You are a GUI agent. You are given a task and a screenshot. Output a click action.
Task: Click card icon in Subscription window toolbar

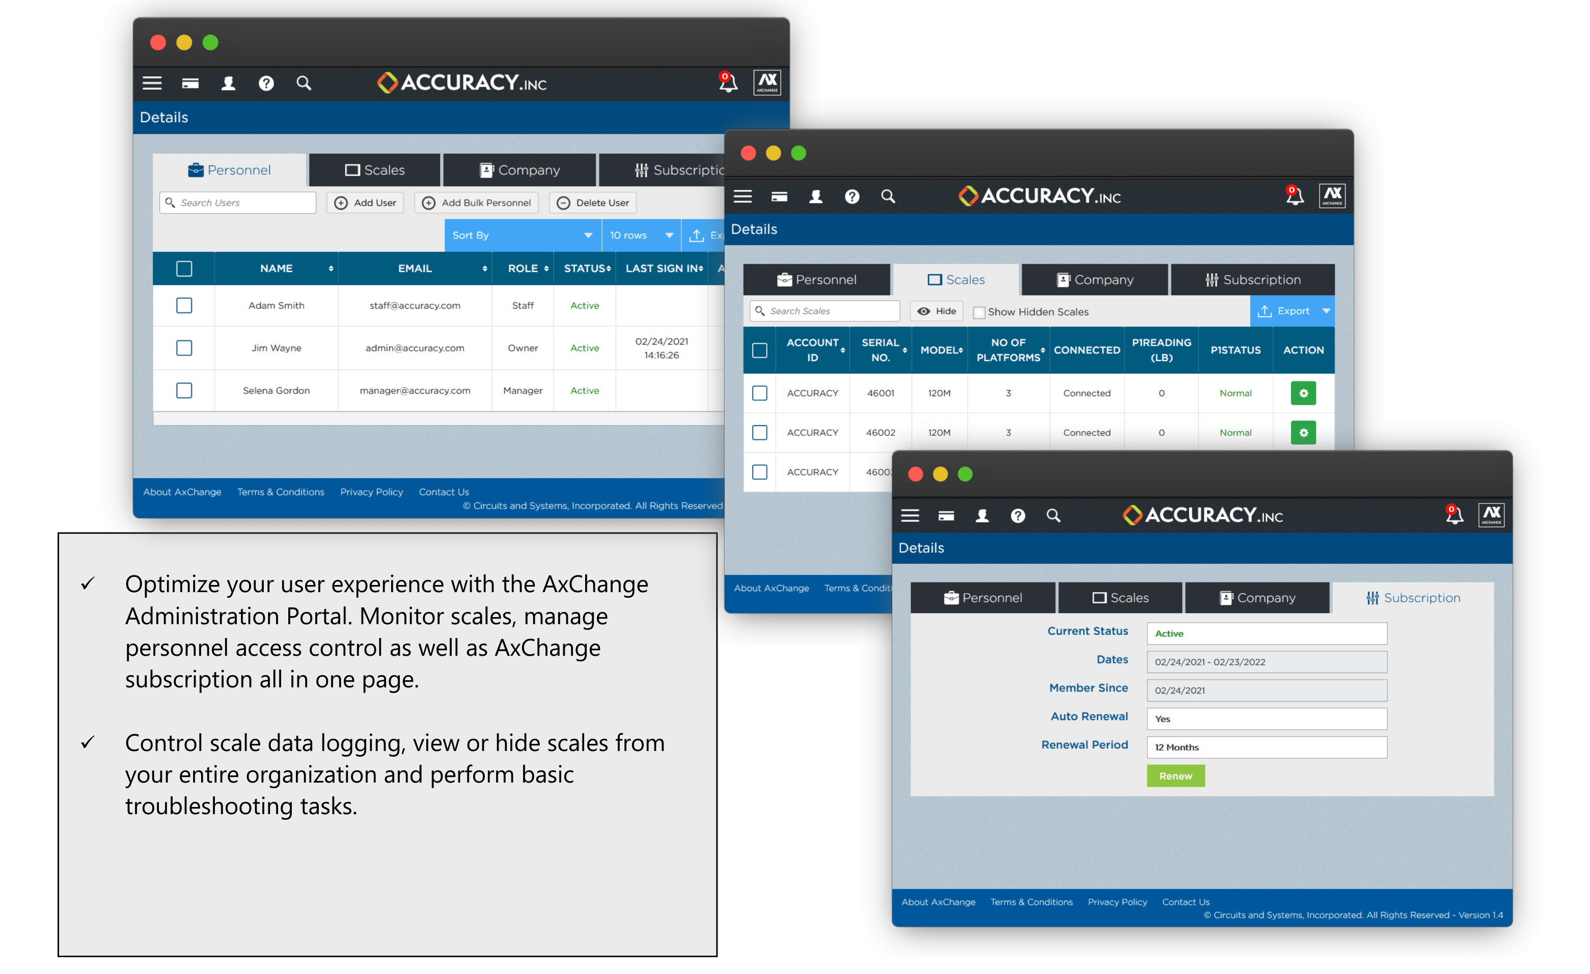click(946, 515)
